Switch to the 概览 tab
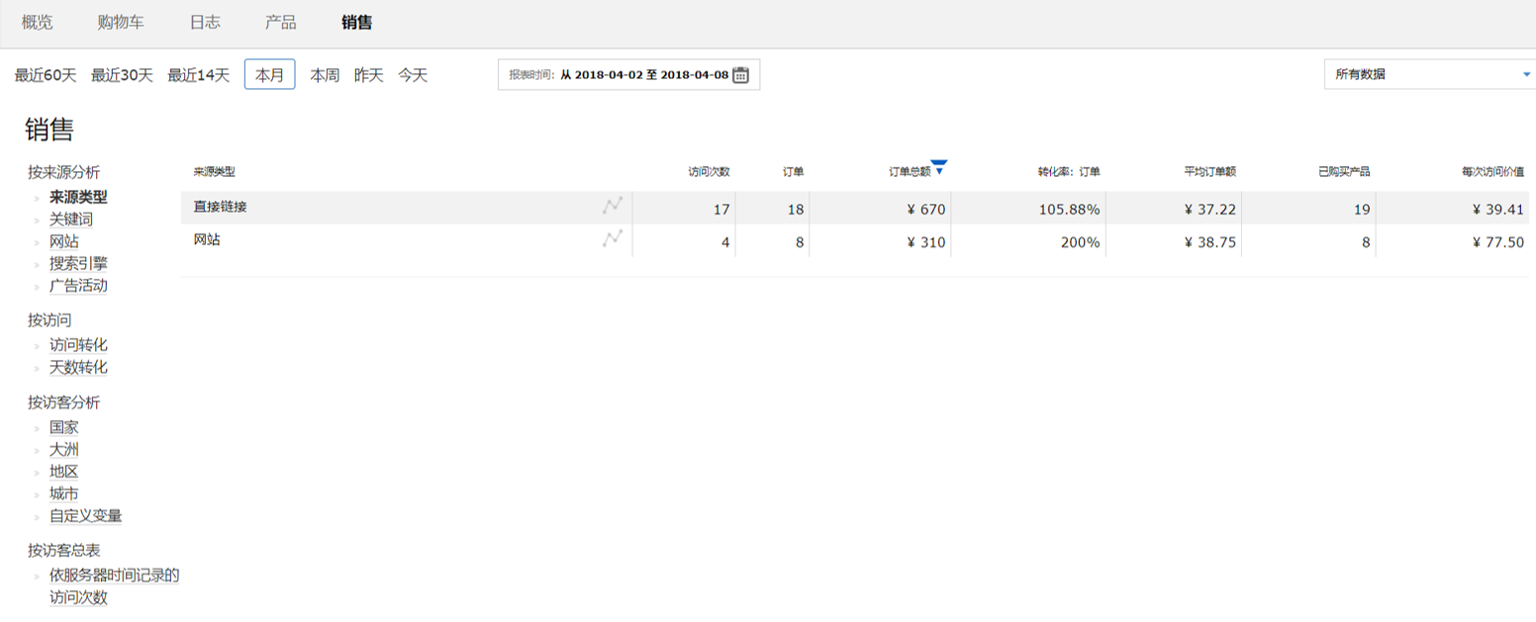The width and height of the screenshot is (1536, 622). [x=38, y=22]
